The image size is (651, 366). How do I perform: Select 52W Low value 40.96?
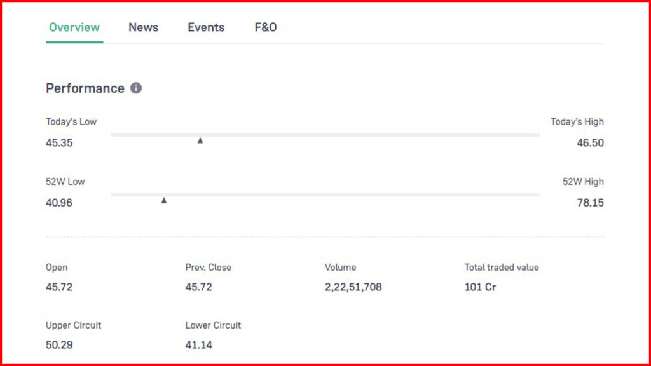point(59,203)
